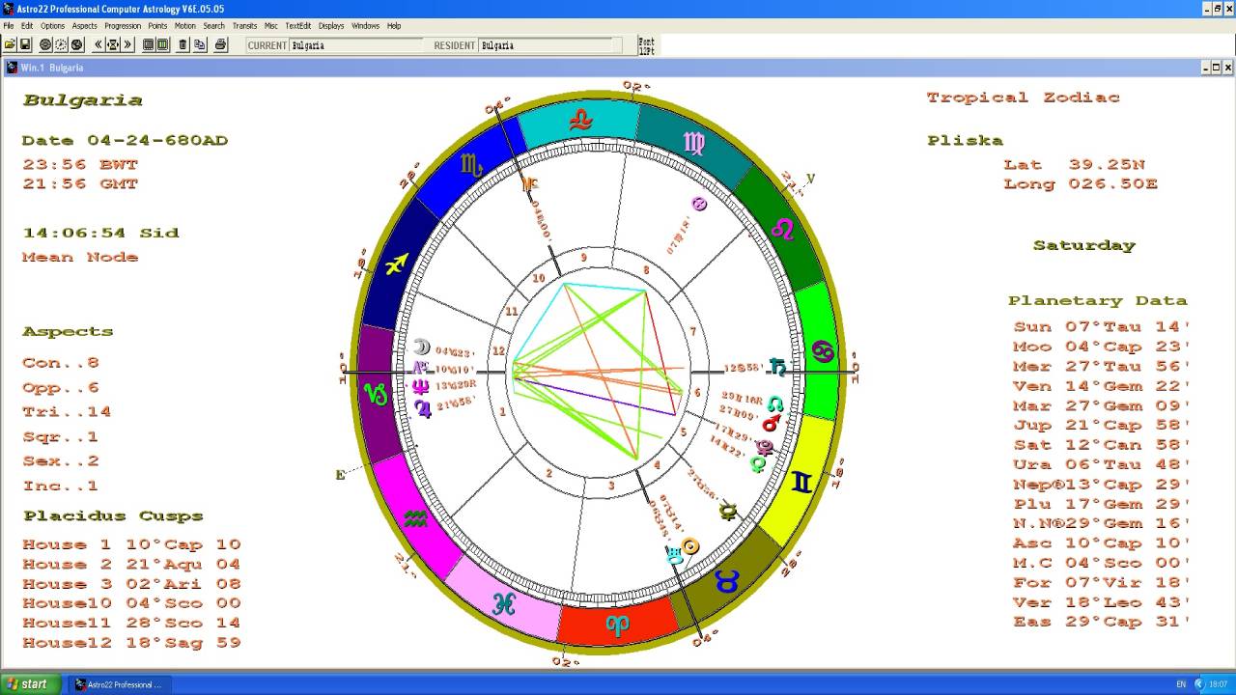Open the Progression menu
This screenshot has height=695, width=1236.
[123, 26]
